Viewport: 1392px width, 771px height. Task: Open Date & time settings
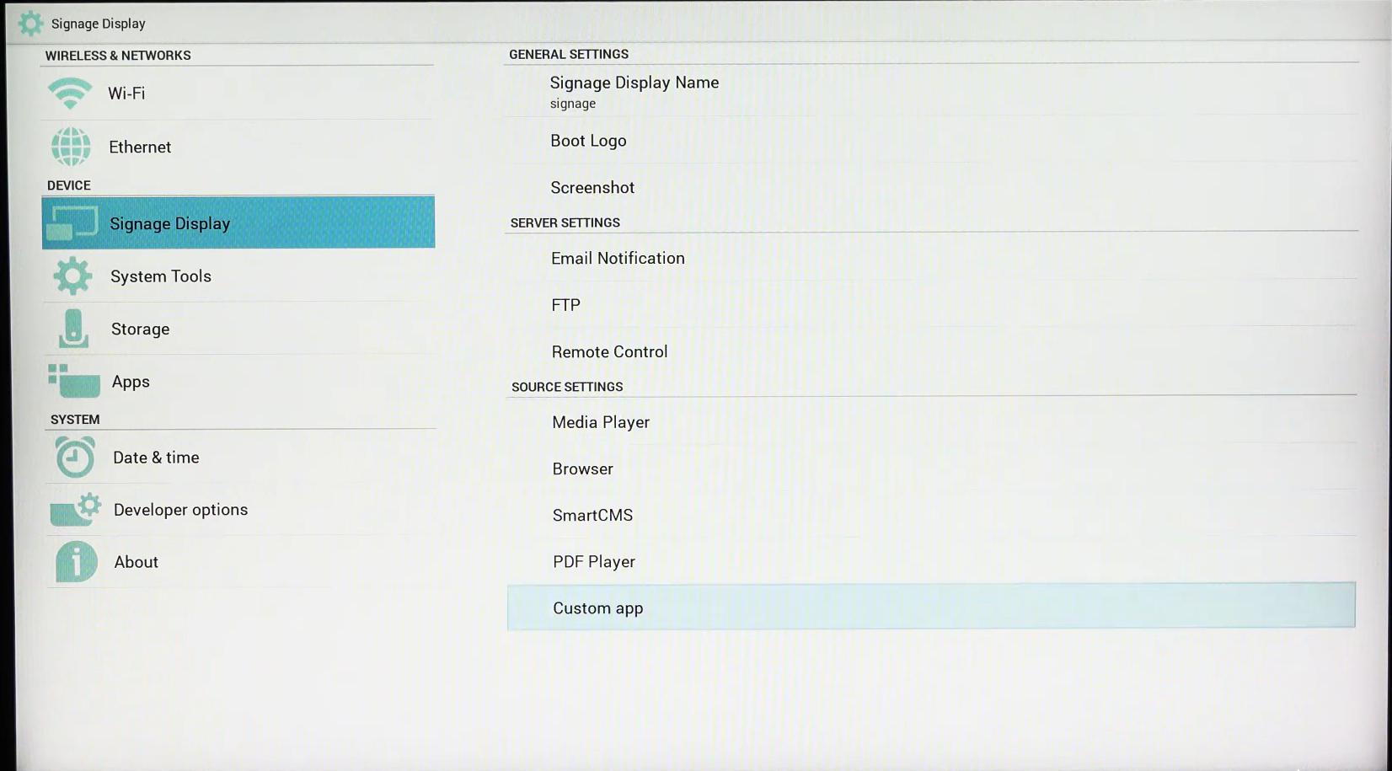point(241,458)
